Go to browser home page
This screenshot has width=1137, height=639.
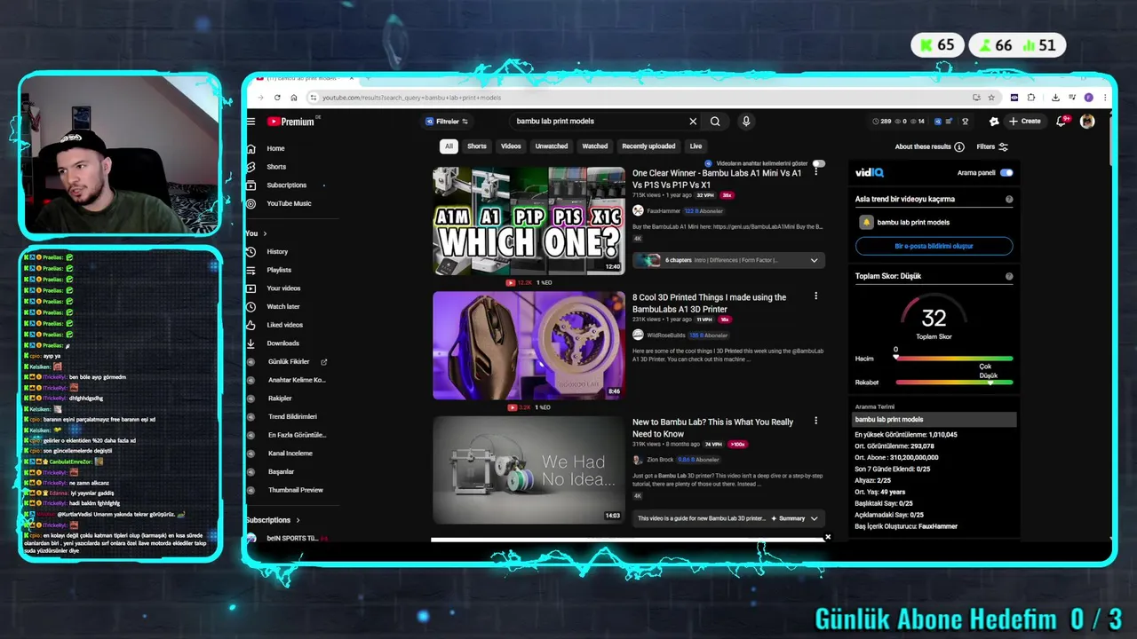(x=294, y=98)
